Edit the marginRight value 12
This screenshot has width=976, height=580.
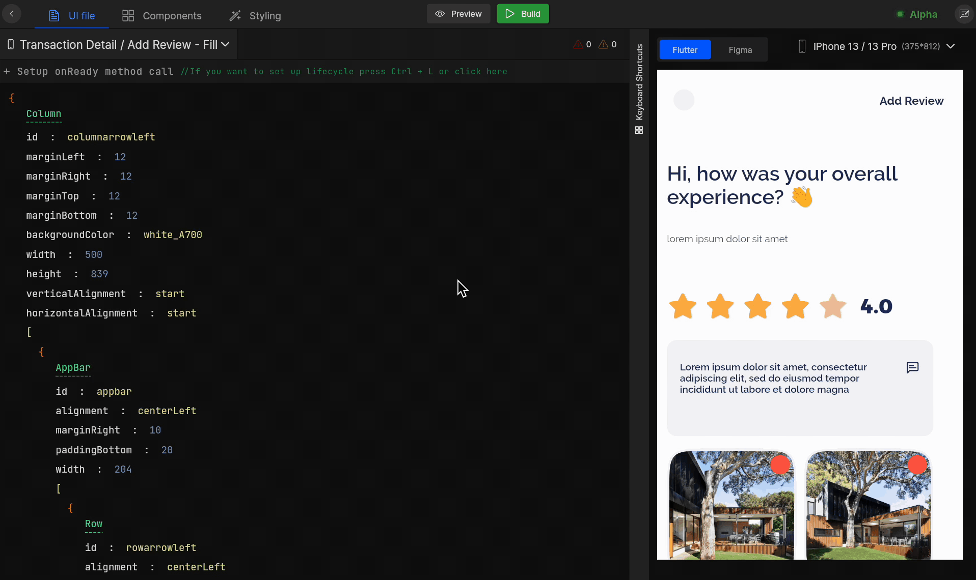pos(126,176)
